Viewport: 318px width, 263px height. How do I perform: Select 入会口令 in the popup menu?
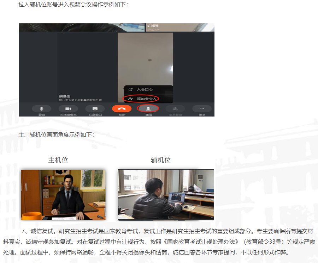pos(145,90)
